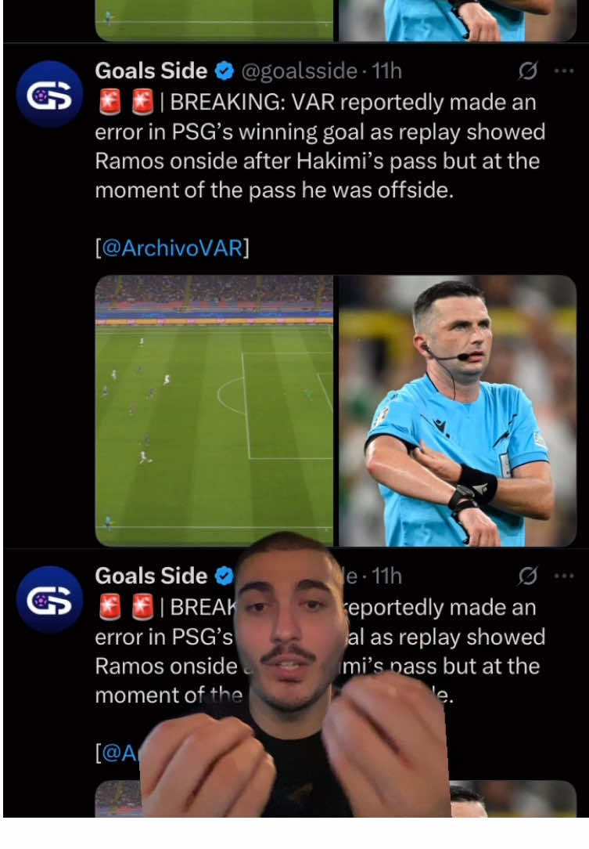Open the @ArchivoVAR mention link
Image resolution: width=589 pixels, height=849 pixels.
point(172,248)
